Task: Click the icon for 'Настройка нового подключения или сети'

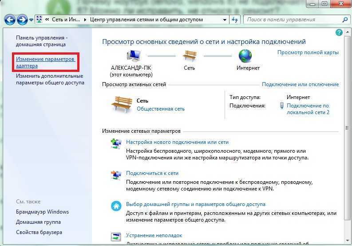Action: pos(116,144)
